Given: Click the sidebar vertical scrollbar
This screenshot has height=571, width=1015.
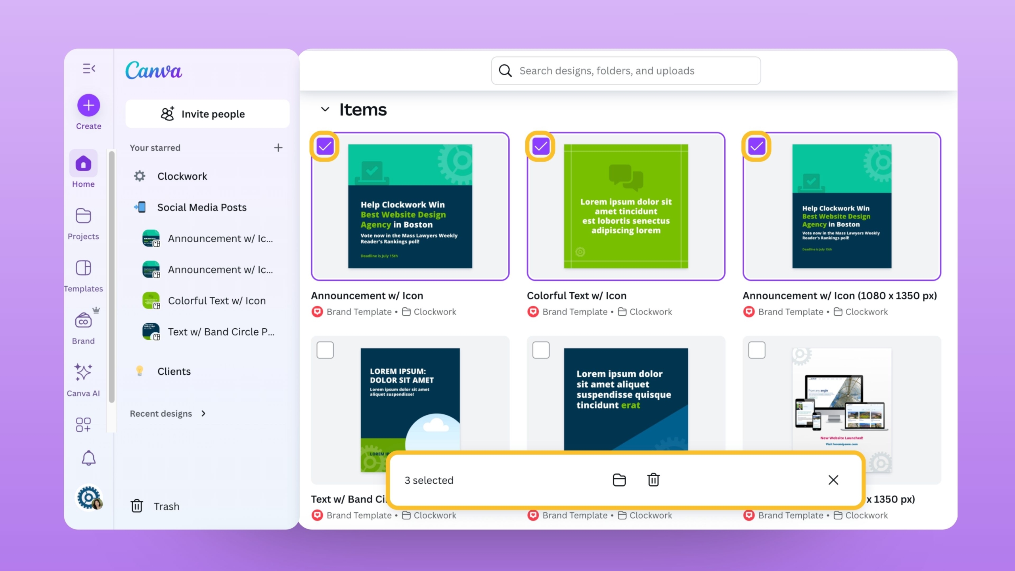Looking at the screenshot, I should tap(111, 277).
